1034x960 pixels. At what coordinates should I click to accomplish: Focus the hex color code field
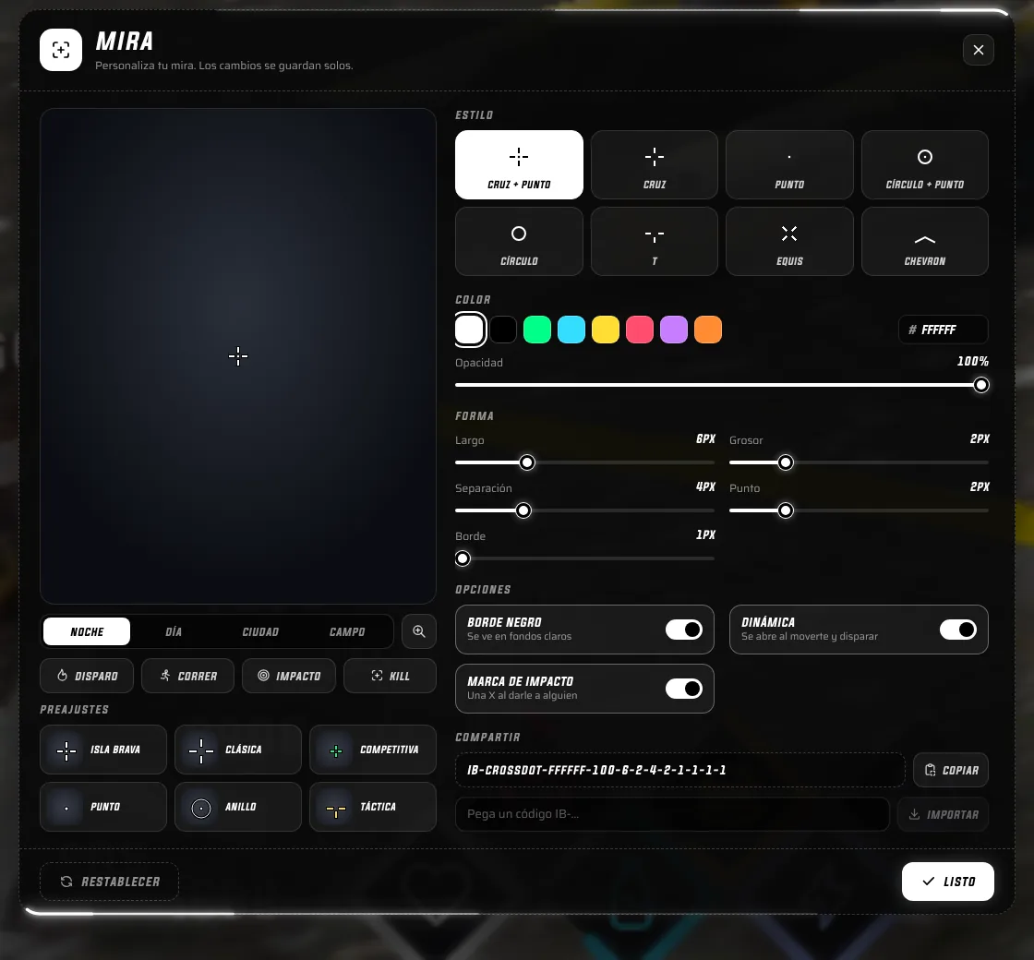click(943, 330)
